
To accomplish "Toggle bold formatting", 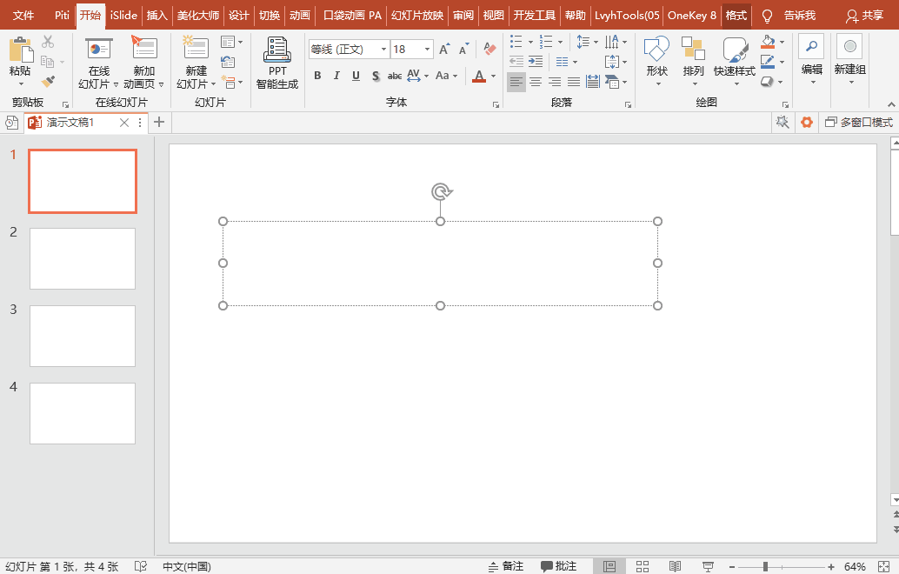I will pyautogui.click(x=317, y=76).
